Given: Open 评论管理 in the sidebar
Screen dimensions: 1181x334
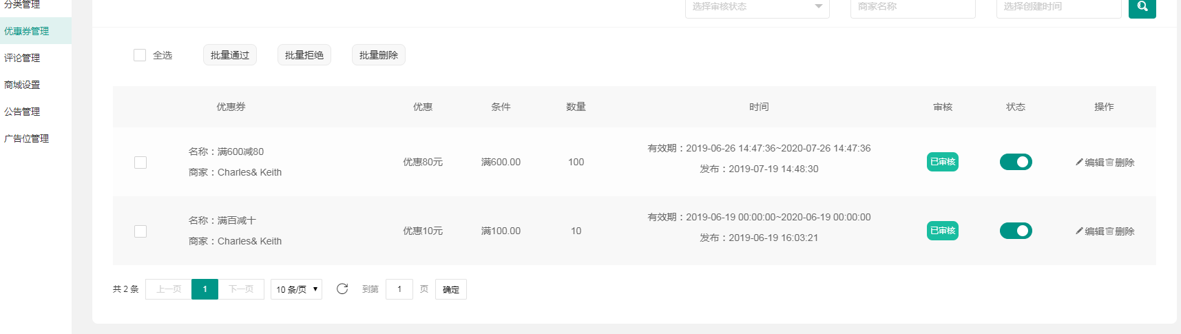Looking at the screenshot, I should coord(22,58).
